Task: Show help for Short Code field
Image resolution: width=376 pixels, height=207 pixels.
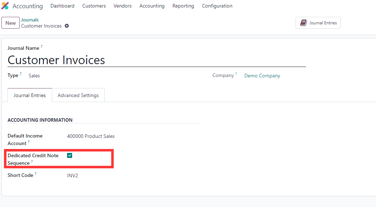Action: (36, 173)
